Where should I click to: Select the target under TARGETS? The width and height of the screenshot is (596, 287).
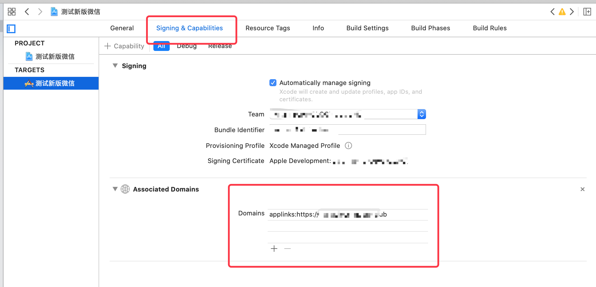tap(51, 83)
